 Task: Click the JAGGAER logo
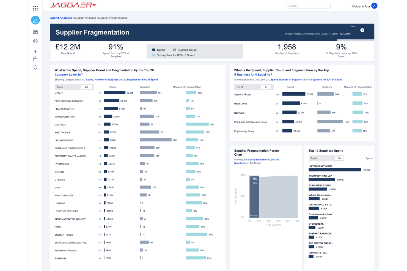pyautogui.click(x=73, y=5)
